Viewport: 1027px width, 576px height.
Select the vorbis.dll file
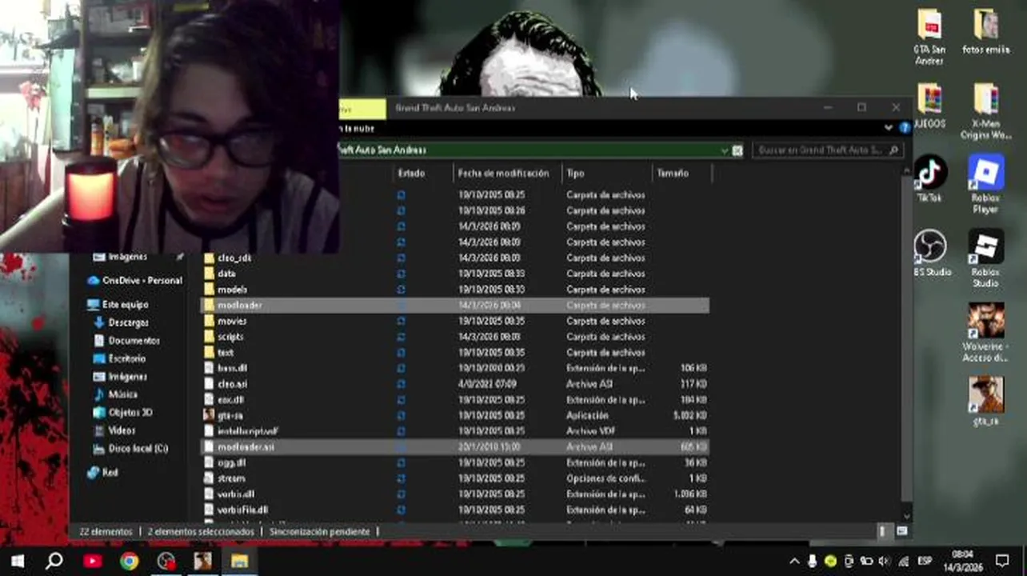click(235, 494)
